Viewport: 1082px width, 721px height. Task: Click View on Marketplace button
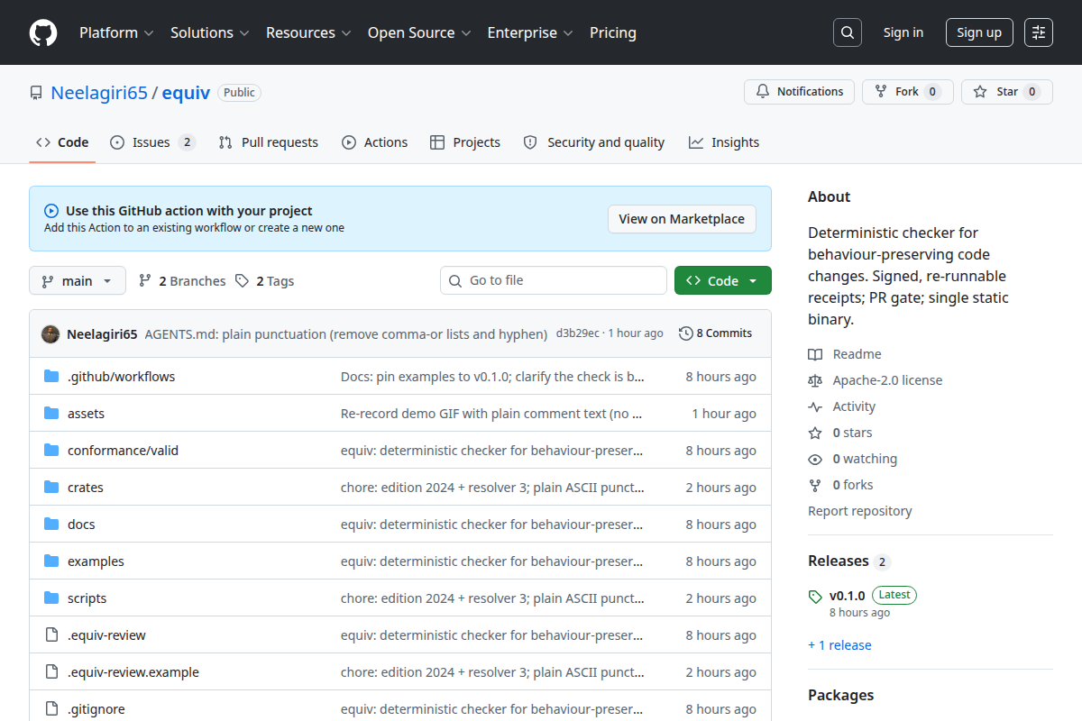682,219
